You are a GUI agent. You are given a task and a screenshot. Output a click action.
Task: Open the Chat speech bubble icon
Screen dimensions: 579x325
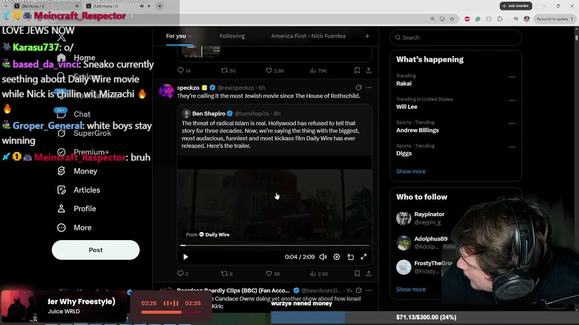(62, 114)
